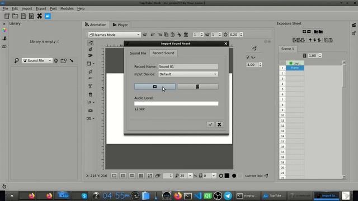Cancel the dialog with X button
This screenshot has height=201, width=358.
click(x=219, y=125)
